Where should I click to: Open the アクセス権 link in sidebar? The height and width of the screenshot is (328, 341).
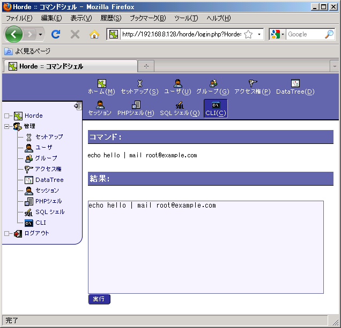coord(48,169)
